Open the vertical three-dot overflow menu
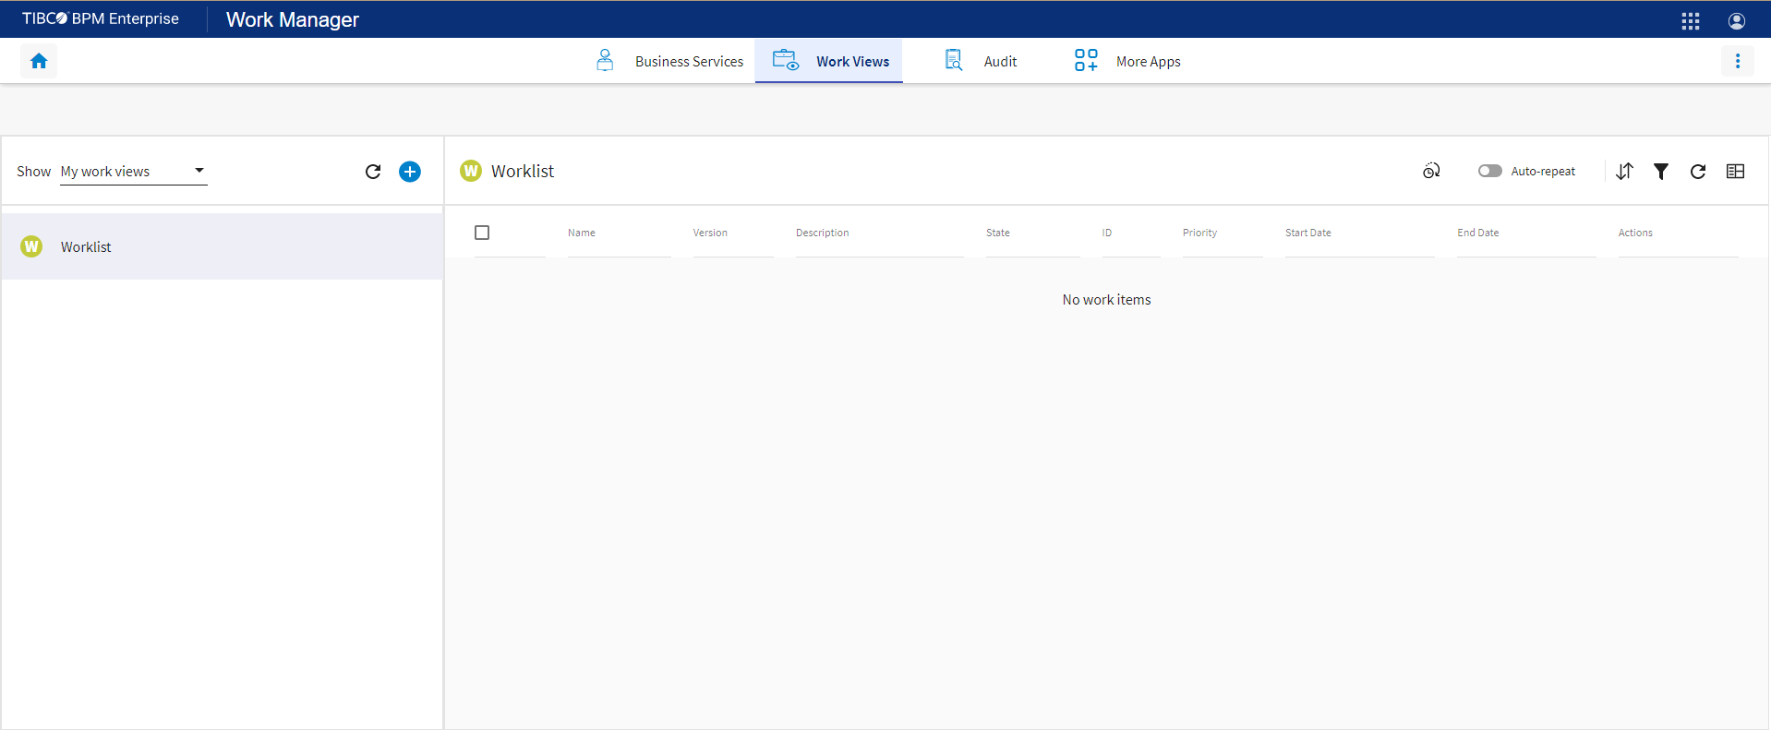 [x=1737, y=61]
